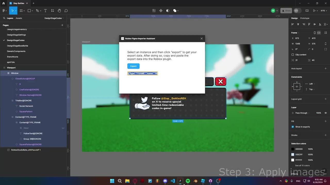Toggle independent corner radius
Viewport: 330px width, 185px height.
(x=326, y=49)
